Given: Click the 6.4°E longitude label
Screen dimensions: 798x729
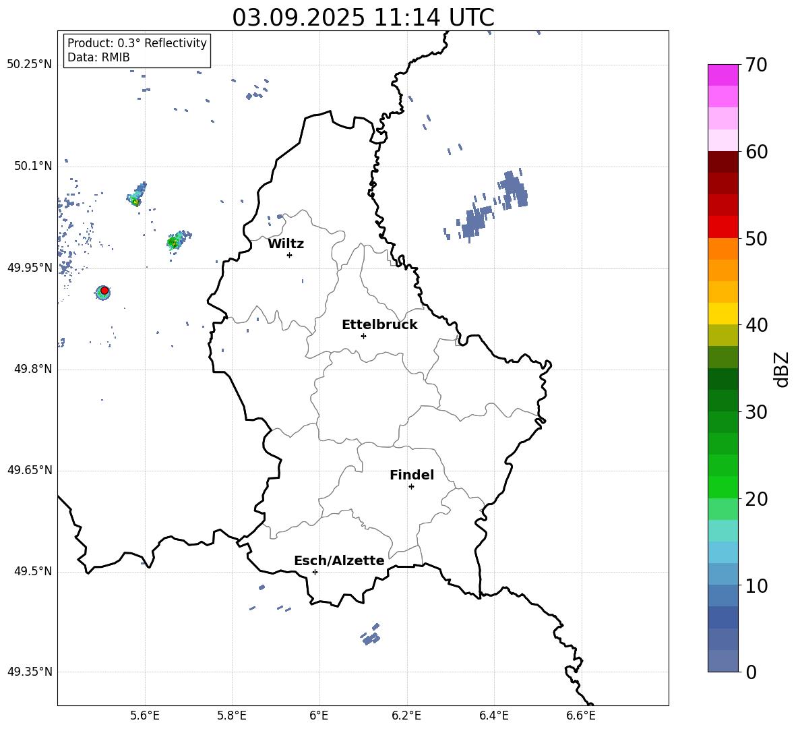Looking at the screenshot, I should click(x=493, y=716).
